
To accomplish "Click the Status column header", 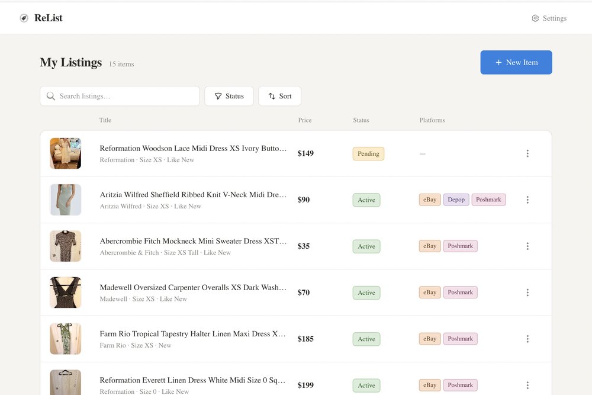I will point(361,120).
